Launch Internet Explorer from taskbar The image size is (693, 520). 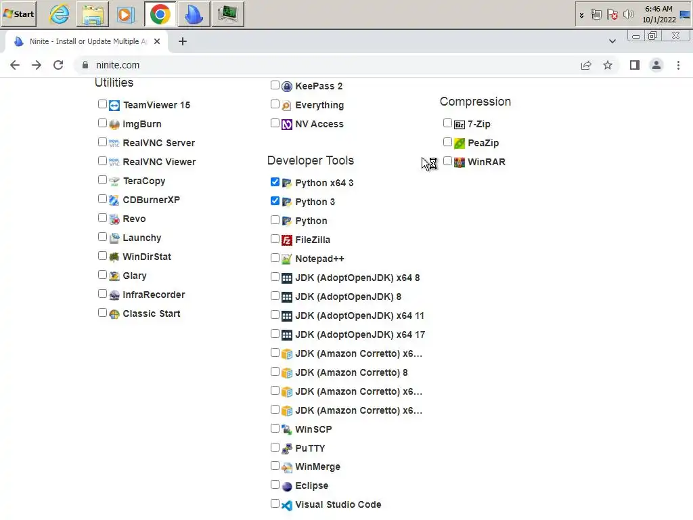click(x=60, y=14)
